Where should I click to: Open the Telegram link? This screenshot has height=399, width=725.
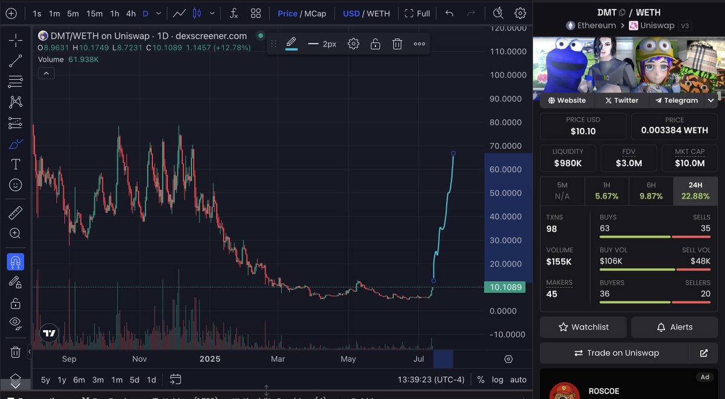tap(677, 100)
